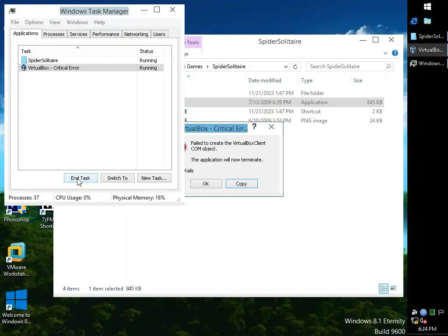Select the PNG image row of 24 KB
Image resolution: width=448 pixels, height=336 pixels.
coord(284,121)
